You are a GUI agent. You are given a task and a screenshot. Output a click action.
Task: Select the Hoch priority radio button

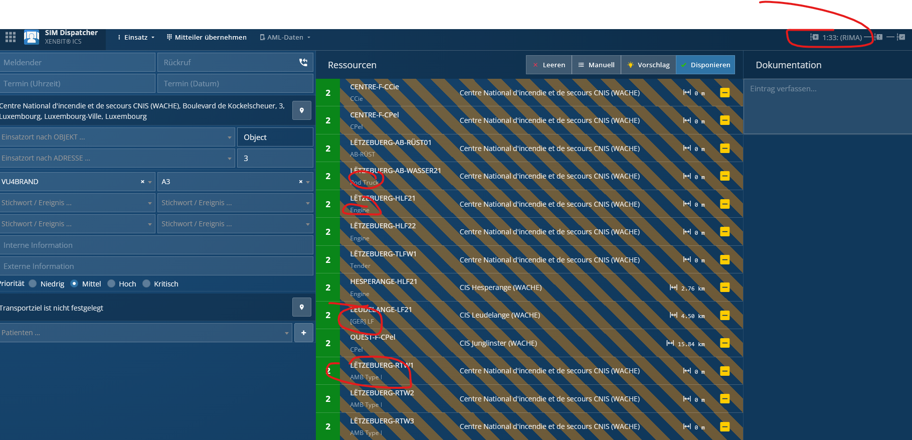[x=111, y=283]
